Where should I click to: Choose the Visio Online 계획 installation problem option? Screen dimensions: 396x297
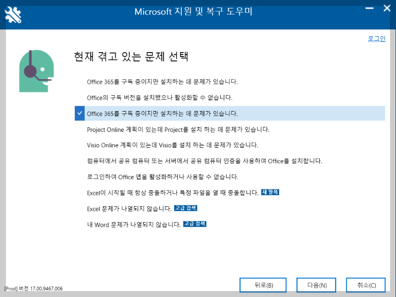172,145
